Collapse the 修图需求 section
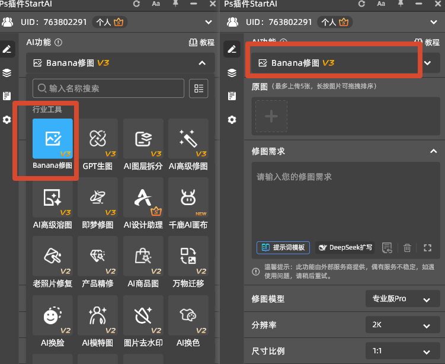Screen dimensions: 445x364 [433, 151]
